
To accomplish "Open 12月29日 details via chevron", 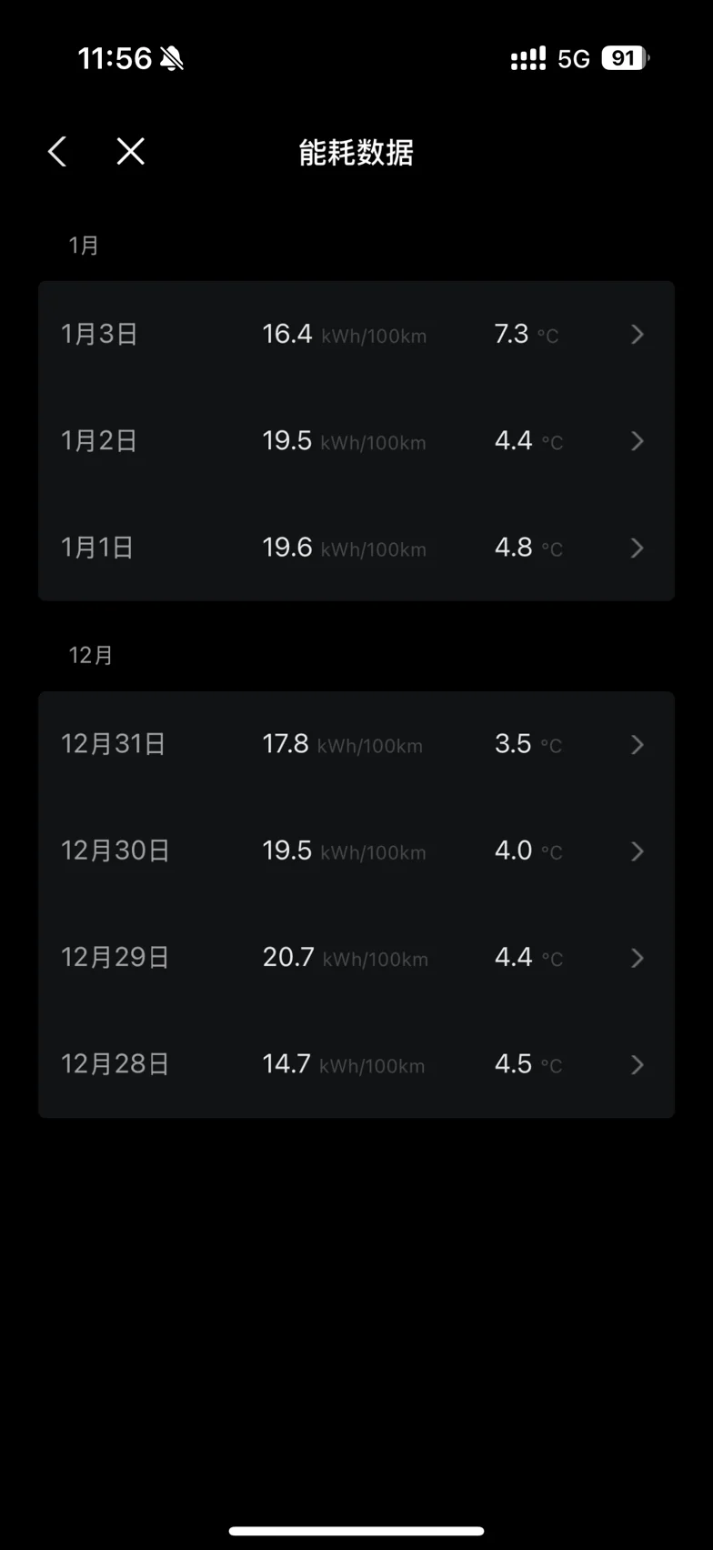I will pyautogui.click(x=638, y=958).
